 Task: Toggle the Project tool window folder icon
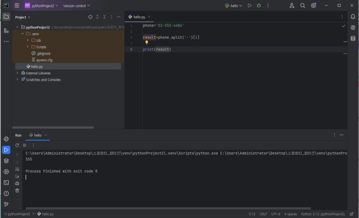(6, 16)
